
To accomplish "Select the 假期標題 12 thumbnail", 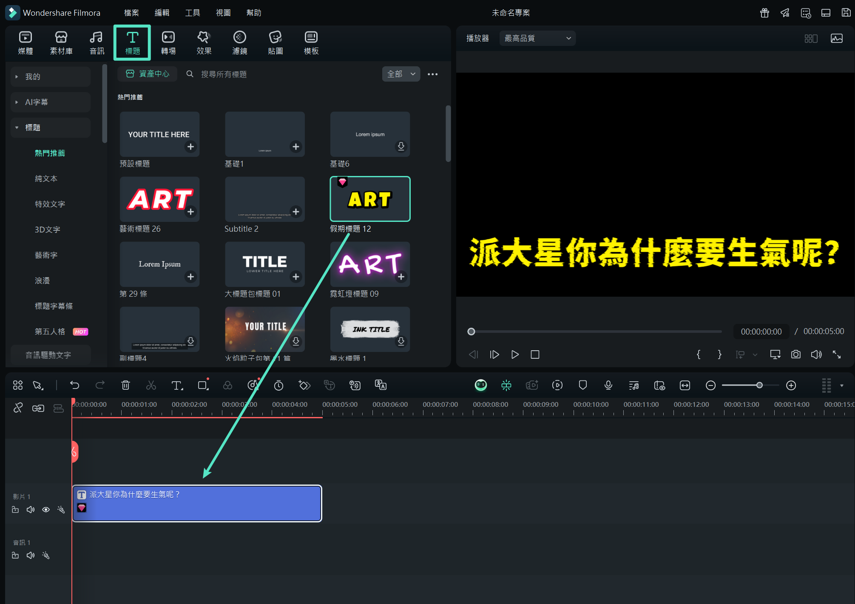I will (370, 199).
